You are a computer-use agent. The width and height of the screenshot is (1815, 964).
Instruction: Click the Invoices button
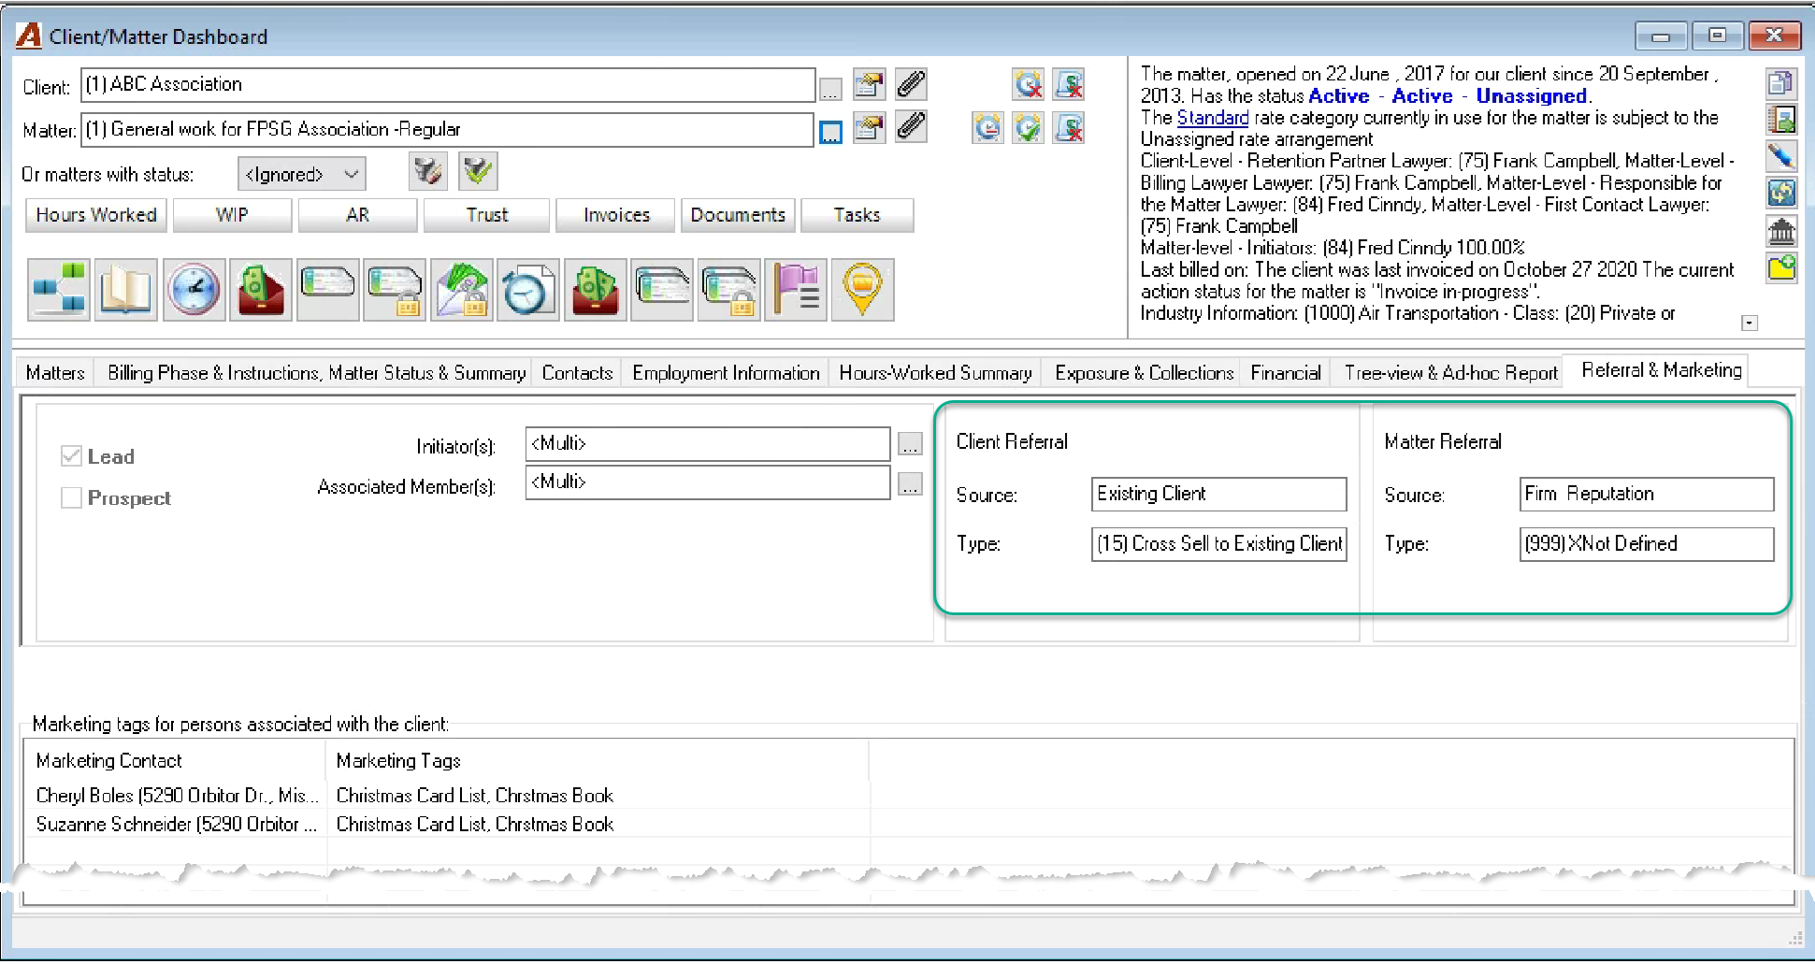(616, 215)
